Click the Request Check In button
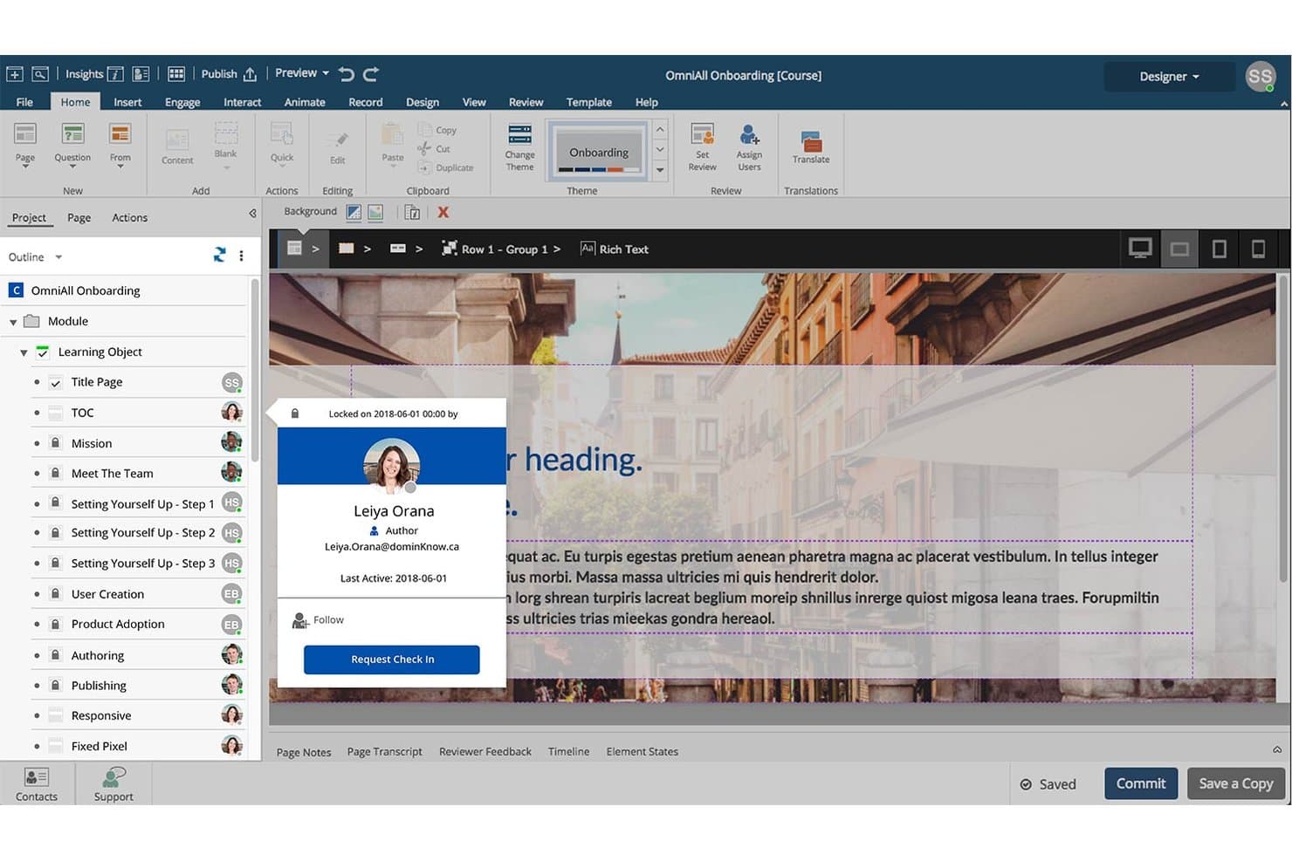This screenshot has width=1292, height=861. point(392,659)
